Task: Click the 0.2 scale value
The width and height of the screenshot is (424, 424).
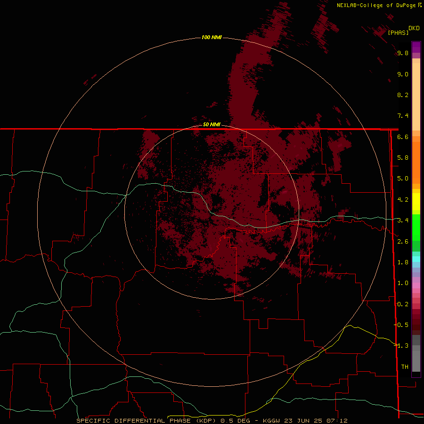Action: point(403,304)
